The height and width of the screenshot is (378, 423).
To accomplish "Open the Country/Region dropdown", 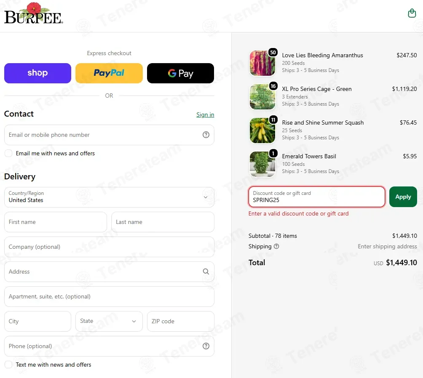I will point(109,197).
